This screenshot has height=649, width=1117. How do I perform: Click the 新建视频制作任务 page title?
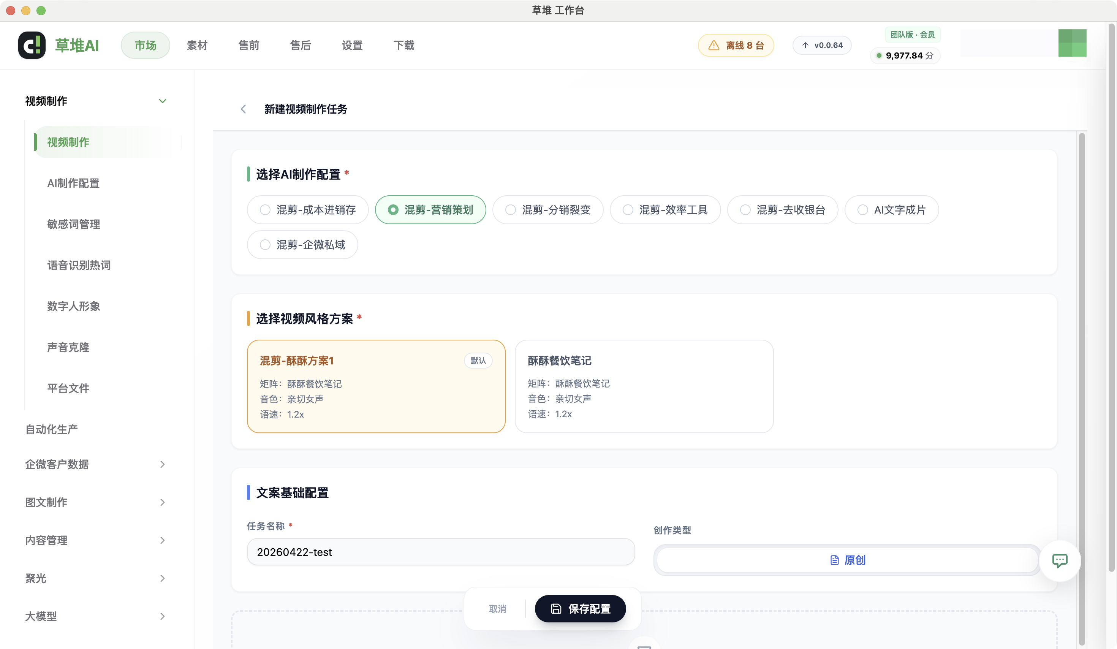[305, 109]
